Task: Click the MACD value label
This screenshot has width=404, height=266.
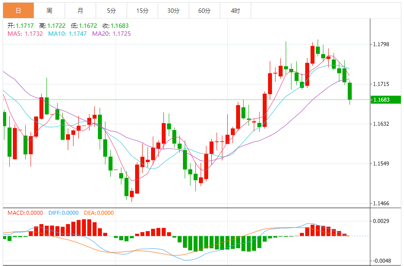Action: [x=25, y=213]
